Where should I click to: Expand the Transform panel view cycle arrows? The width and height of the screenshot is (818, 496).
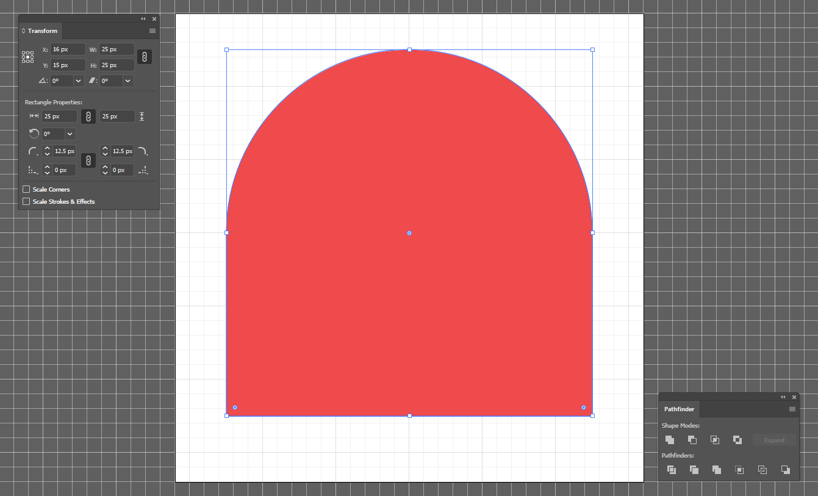click(24, 31)
